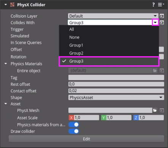Browse for a PhysX Mesh asset folder

tap(155, 110)
